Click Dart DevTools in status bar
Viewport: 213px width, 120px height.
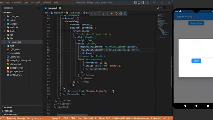[x=90, y=118]
